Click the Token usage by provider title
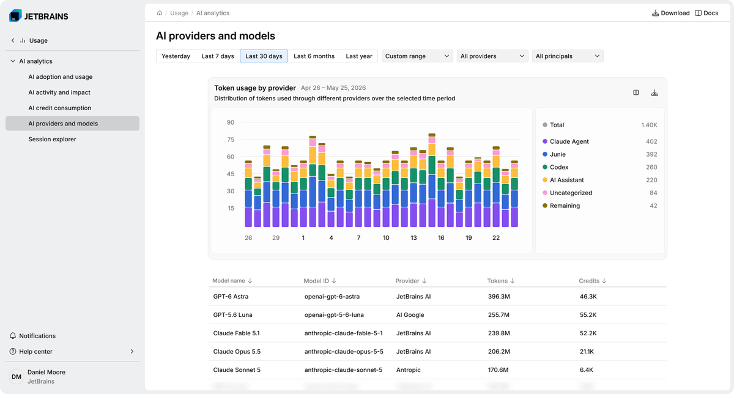The height and width of the screenshot is (394, 734). point(255,88)
